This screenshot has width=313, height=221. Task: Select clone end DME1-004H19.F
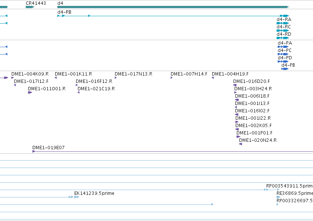tap(213, 78)
